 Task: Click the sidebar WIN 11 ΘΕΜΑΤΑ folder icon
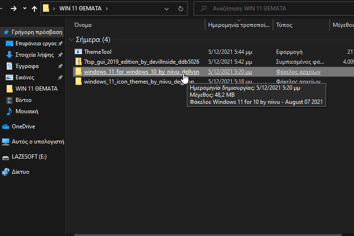[9, 89]
